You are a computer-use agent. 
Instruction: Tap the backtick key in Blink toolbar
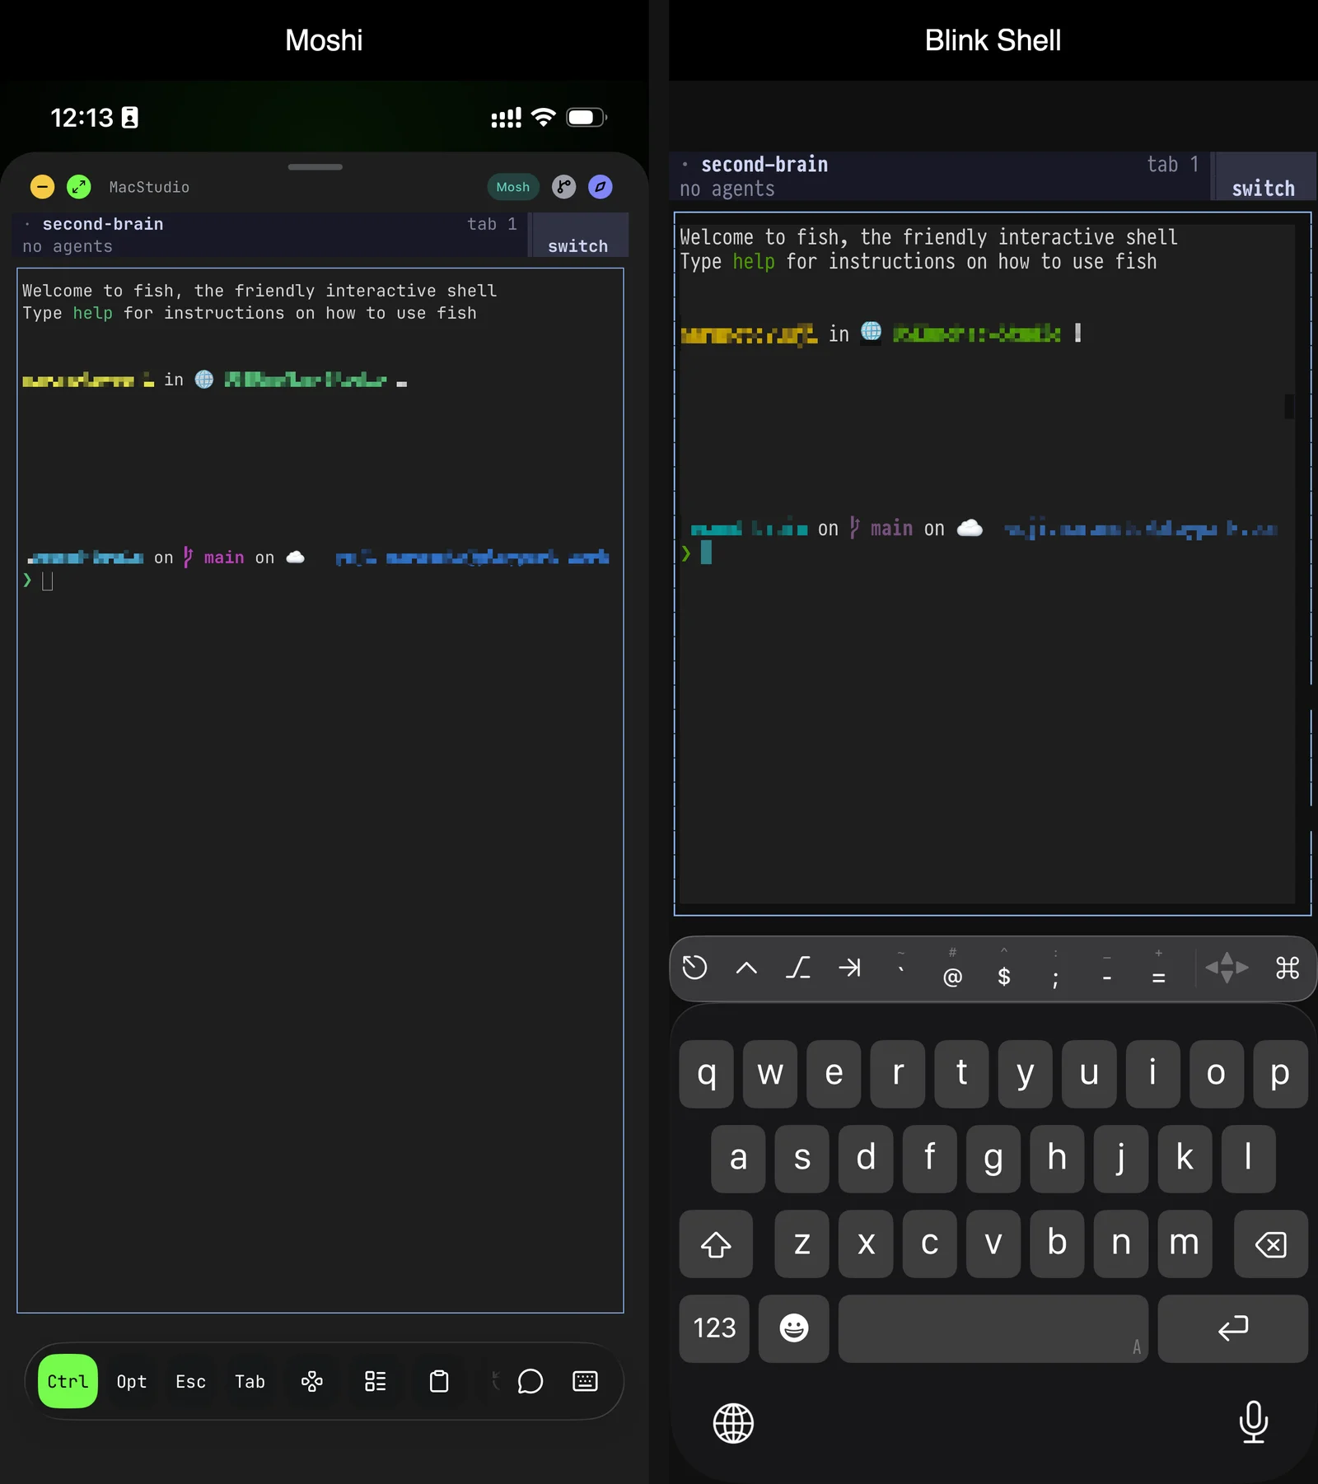(x=901, y=968)
